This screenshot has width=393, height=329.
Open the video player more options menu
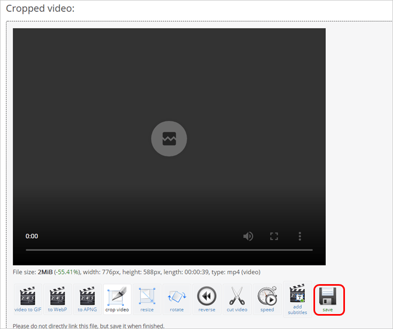(x=300, y=236)
